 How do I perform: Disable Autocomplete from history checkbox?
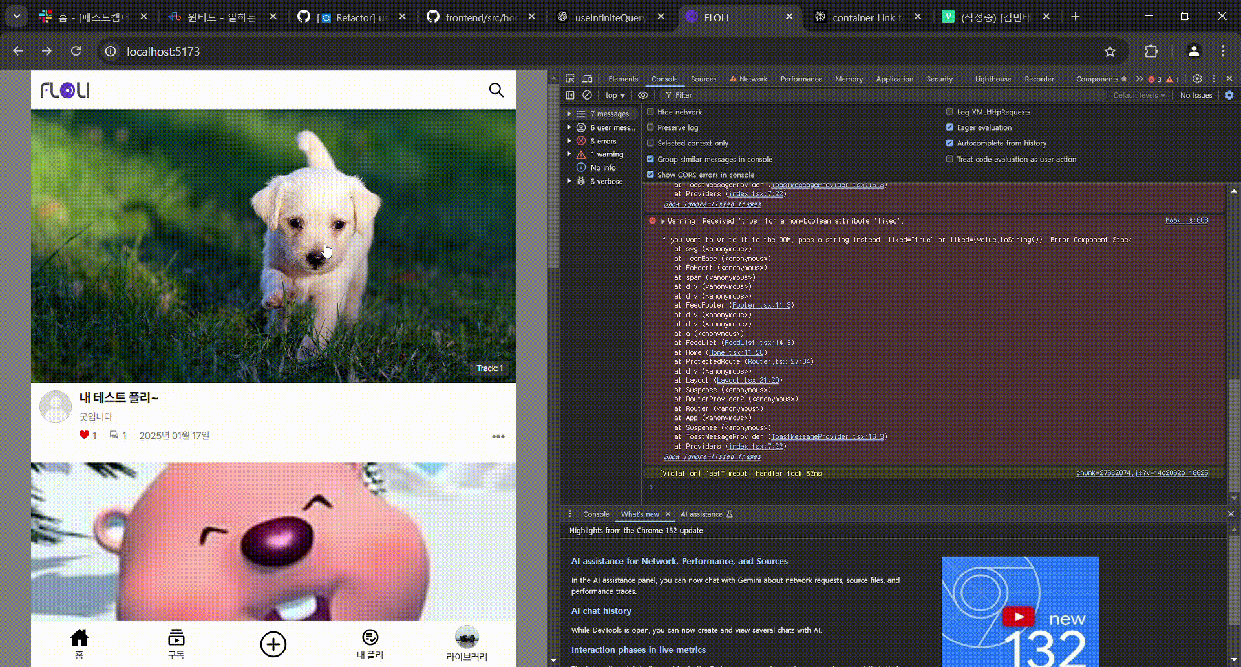coord(949,143)
